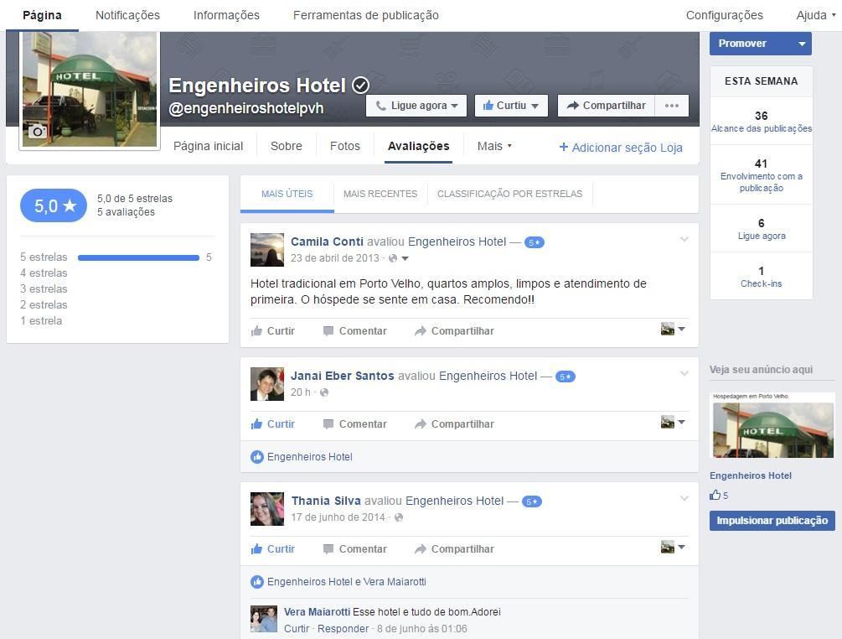Click the globe privacy icon on Thania's review
Image resolution: width=842 pixels, height=639 pixels.
tap(399, 517)
